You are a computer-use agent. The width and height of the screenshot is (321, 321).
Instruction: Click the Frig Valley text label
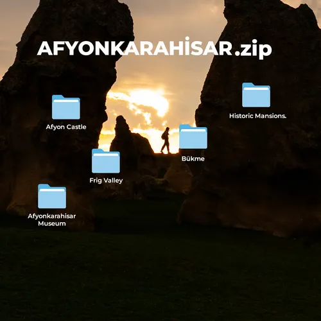click(106, 180)
